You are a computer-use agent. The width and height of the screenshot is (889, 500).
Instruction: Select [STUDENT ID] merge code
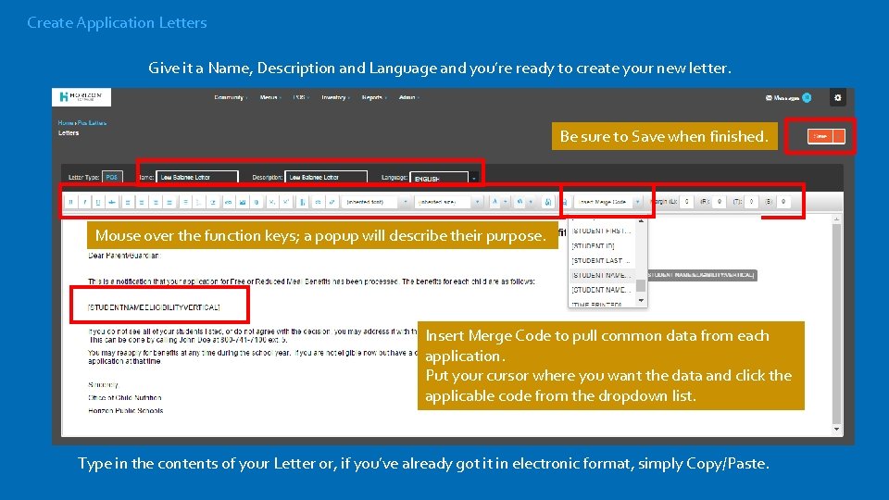pos(602,246)
